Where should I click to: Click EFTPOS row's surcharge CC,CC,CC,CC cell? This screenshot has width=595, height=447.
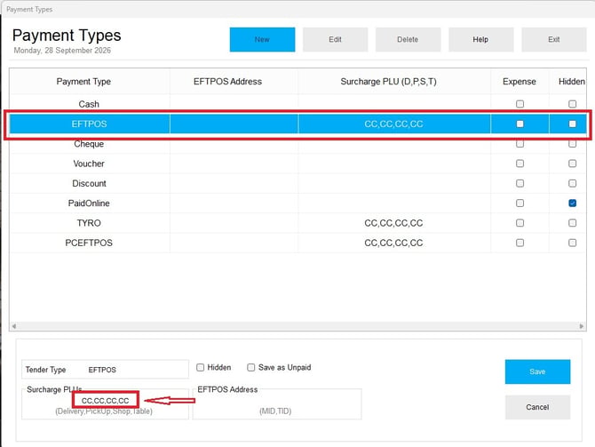(x=394, y=124)
